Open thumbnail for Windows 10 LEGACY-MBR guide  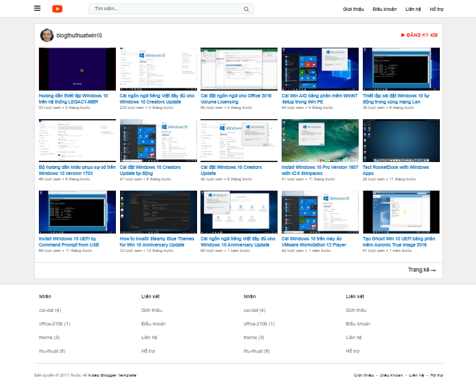(x=77, y=69)
